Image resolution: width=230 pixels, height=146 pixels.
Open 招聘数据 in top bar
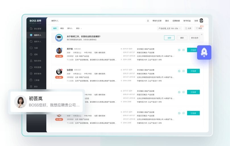pos(176,21)
